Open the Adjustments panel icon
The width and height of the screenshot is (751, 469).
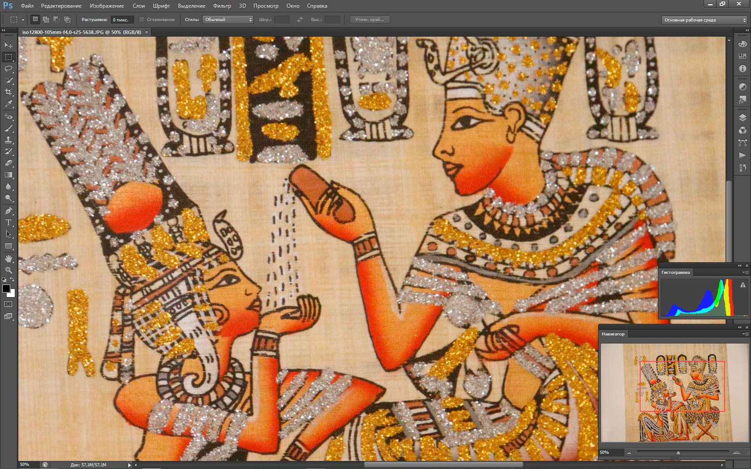point(743,87)
